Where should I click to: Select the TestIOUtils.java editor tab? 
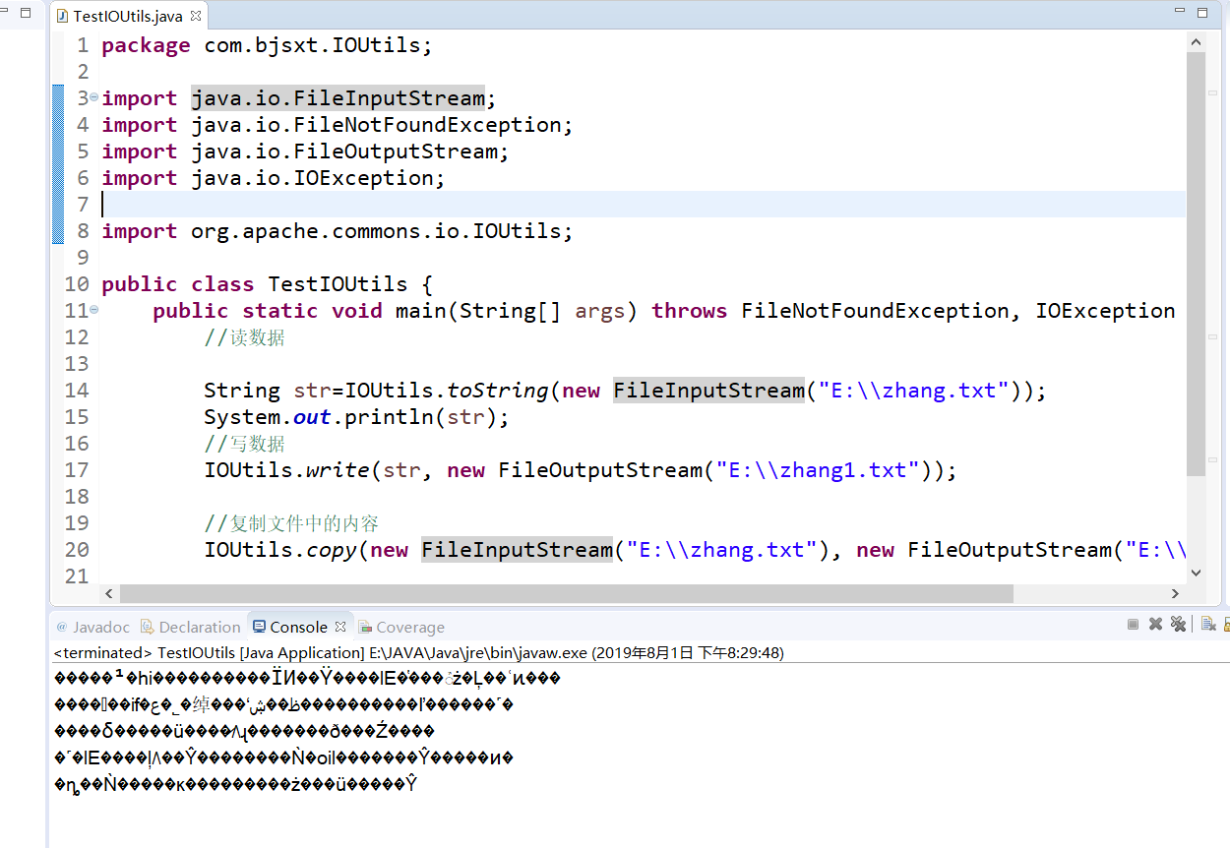[x=128, y=16]
